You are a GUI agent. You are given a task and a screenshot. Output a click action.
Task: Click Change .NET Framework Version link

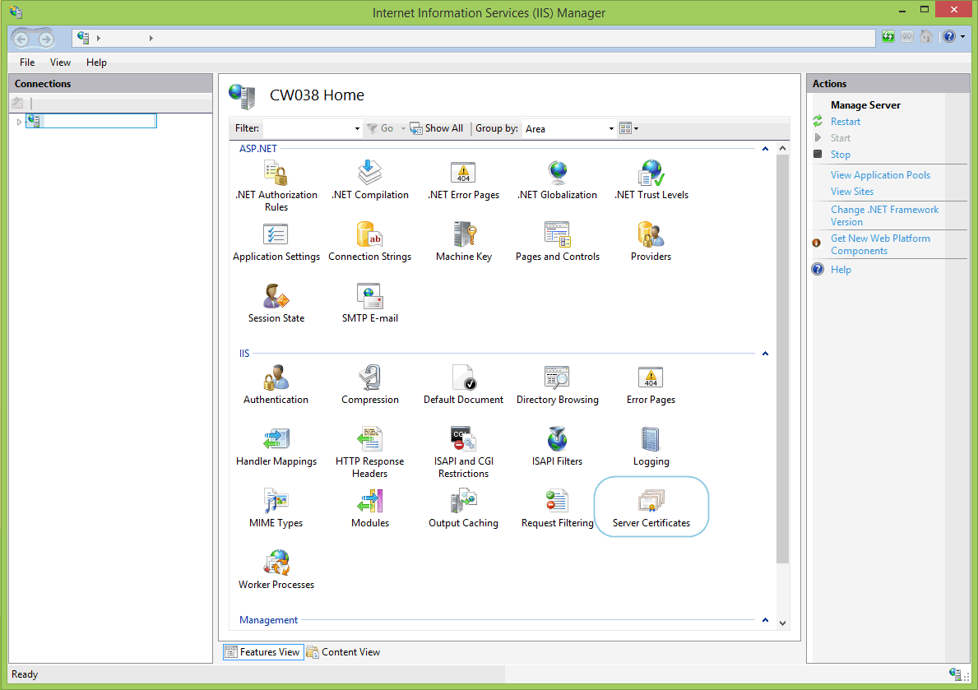pyautogui.click(x=883, y=215)
